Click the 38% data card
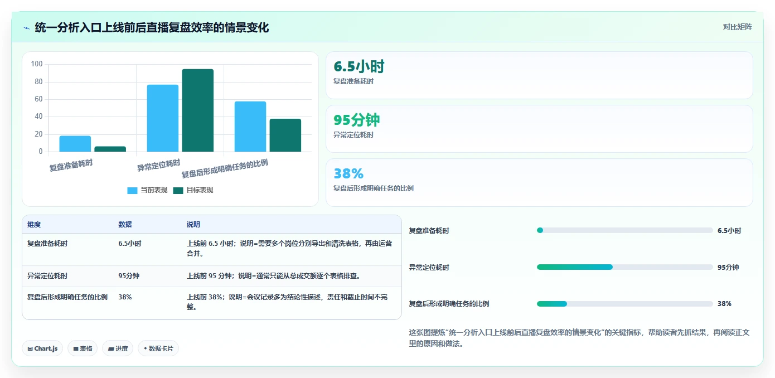 [539, 182]
